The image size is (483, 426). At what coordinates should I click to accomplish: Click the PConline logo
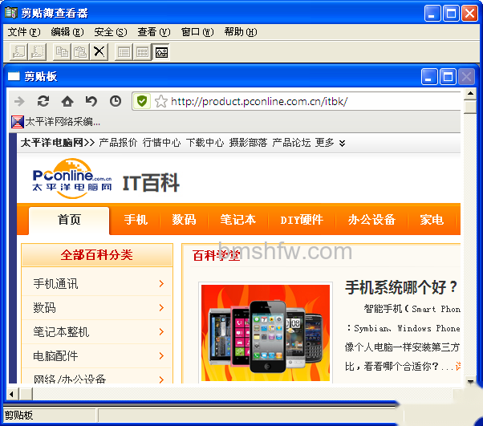tap(72, 179)
